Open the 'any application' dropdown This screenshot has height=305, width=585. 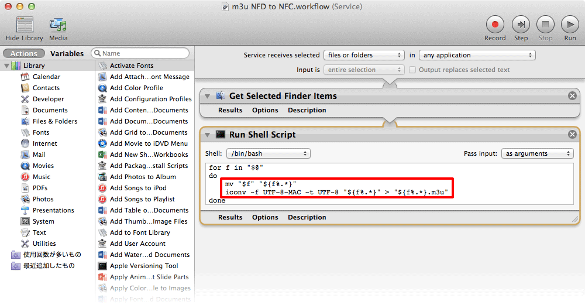point(477,55)
